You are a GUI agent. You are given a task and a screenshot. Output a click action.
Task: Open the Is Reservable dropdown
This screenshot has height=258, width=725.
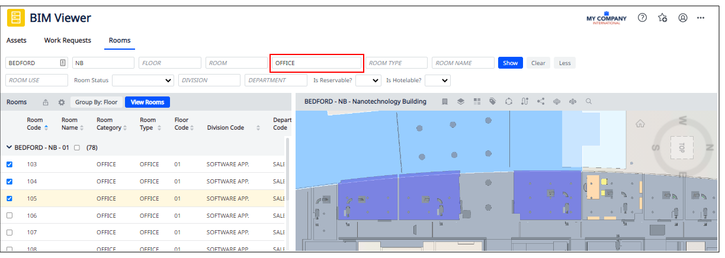pos(368,80)
